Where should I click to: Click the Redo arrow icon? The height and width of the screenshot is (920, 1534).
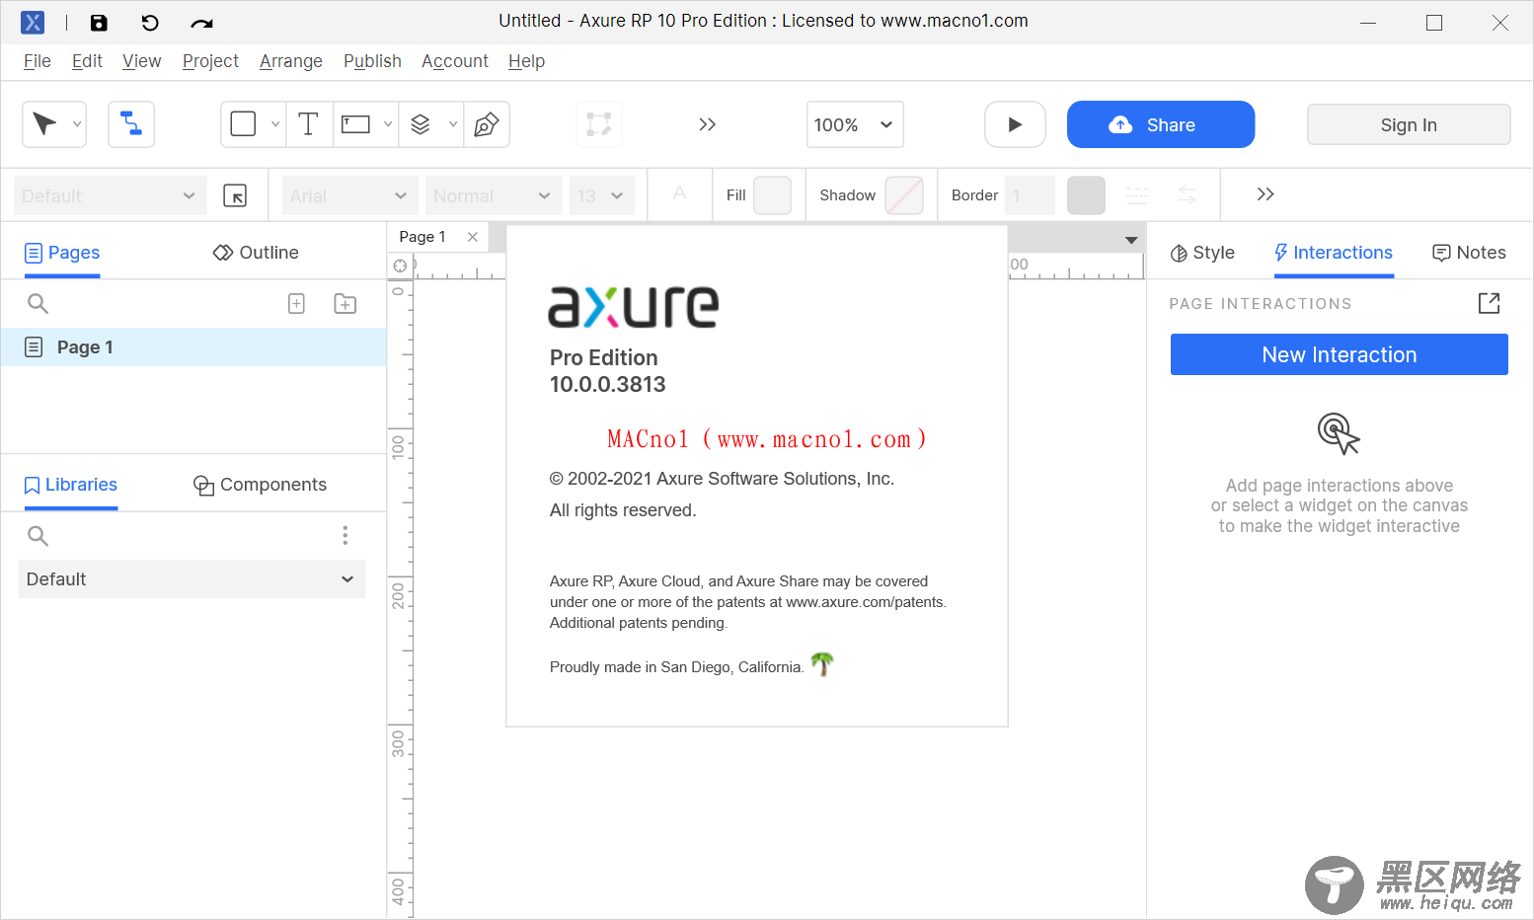[x=201, y=23]
